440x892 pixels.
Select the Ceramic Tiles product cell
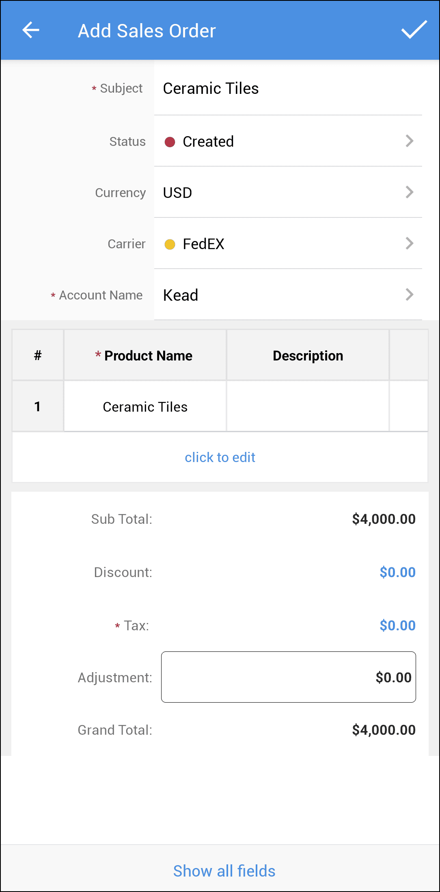click(145, 406)
